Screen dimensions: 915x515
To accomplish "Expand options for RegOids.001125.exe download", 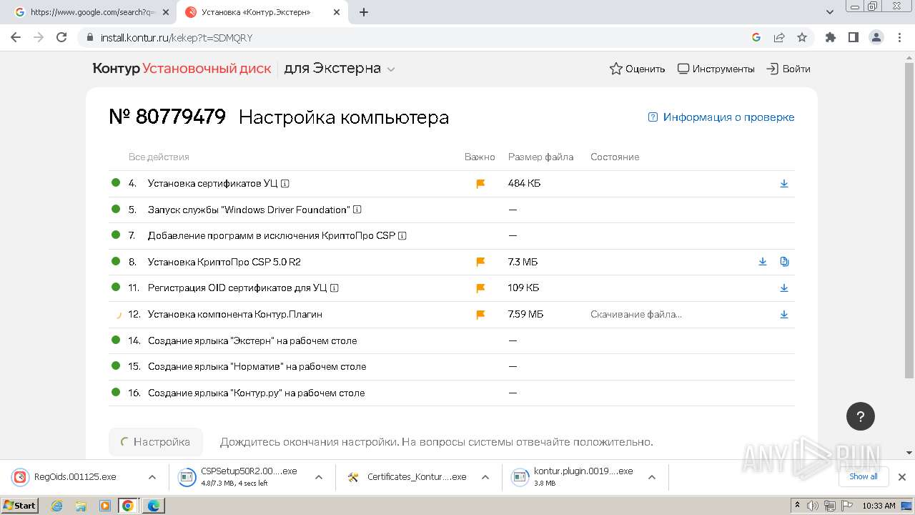I will pyautogui.click(x=152, y=477).
